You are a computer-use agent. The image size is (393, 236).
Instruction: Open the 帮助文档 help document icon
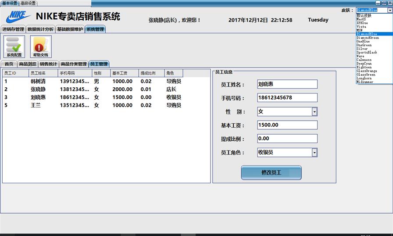coord(40,46)
